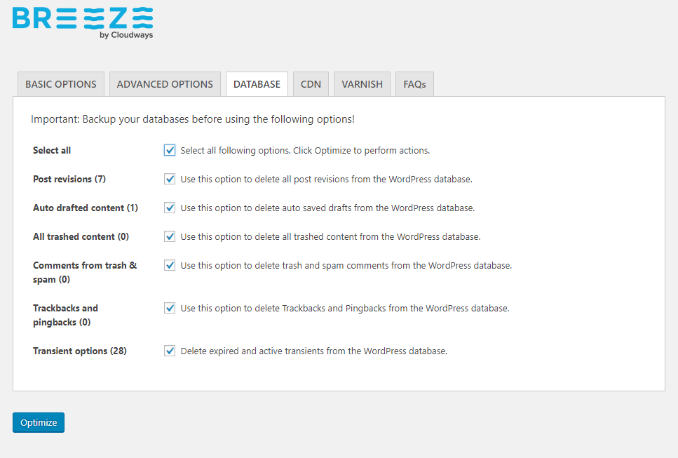The width and height of the screenshot is (678, 458).
Task: Uncheck the Transient options checkbox
Action: click(170, 351)
